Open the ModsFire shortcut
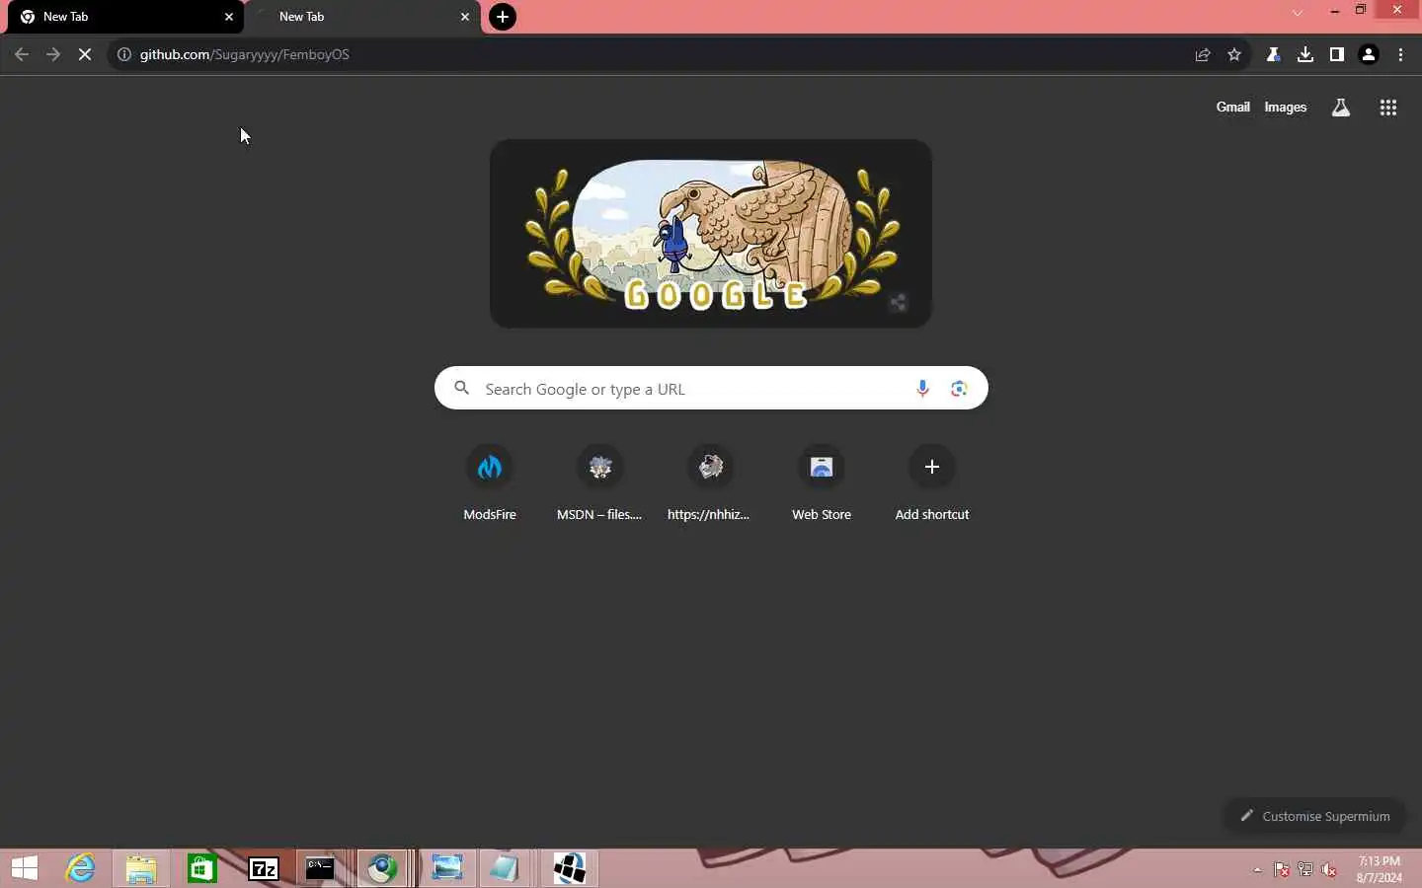 coord(490,483)
